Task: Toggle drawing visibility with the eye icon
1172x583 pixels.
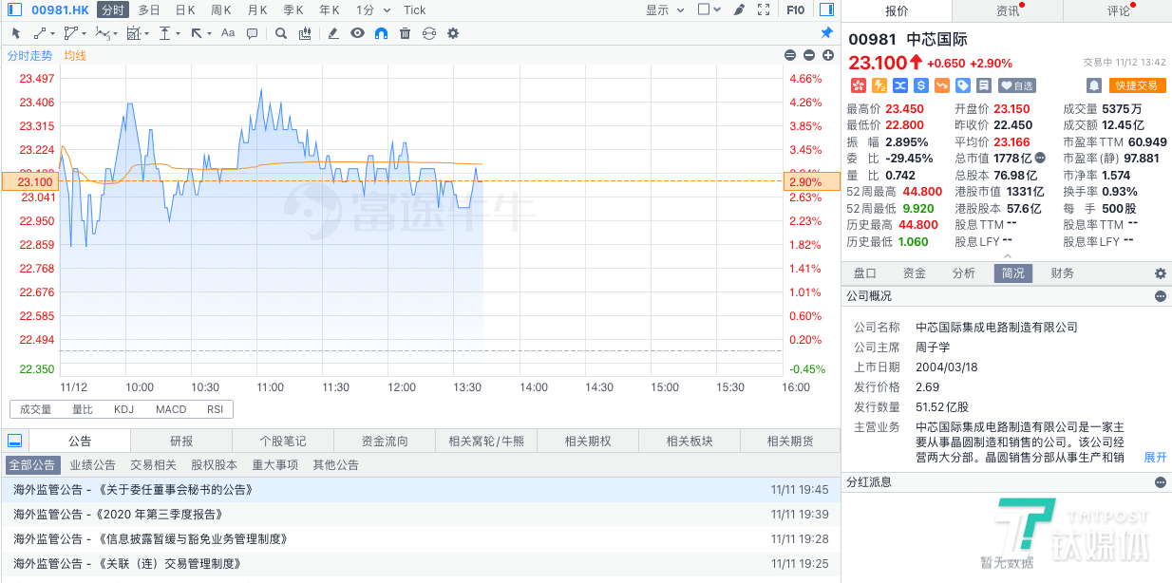Action: click(355, 32)
